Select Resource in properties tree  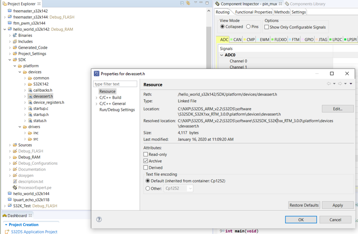pyautogui.click(x=107, y=91)
